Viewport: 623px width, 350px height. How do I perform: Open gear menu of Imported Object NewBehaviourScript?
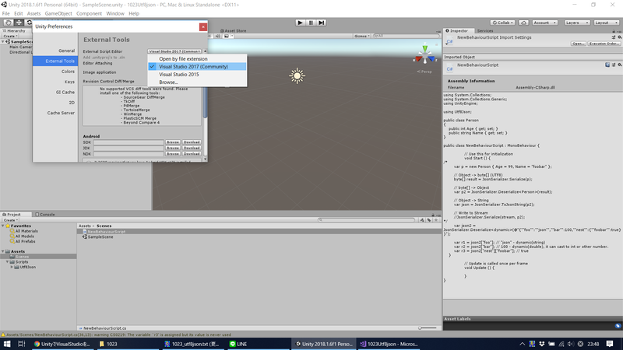619,65
